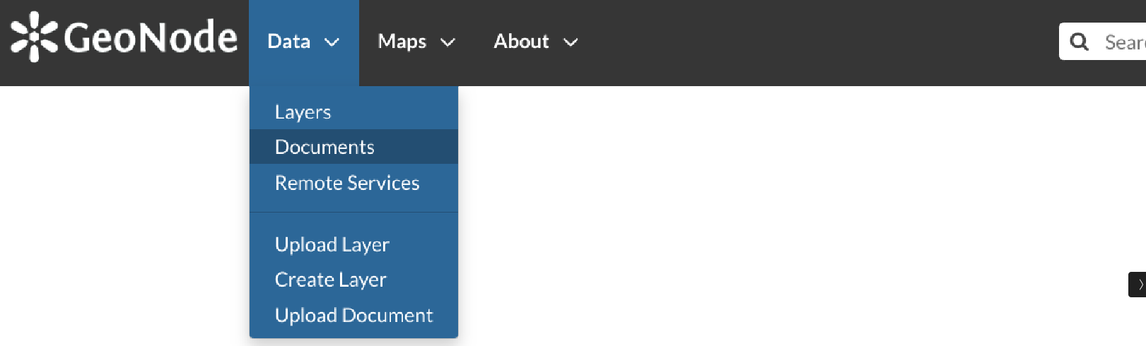Choose the highlighted Documents entry

tap(353, 147)
